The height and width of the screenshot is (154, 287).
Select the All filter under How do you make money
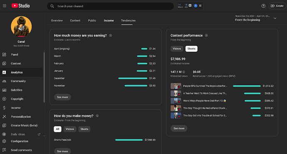[57, 129]
